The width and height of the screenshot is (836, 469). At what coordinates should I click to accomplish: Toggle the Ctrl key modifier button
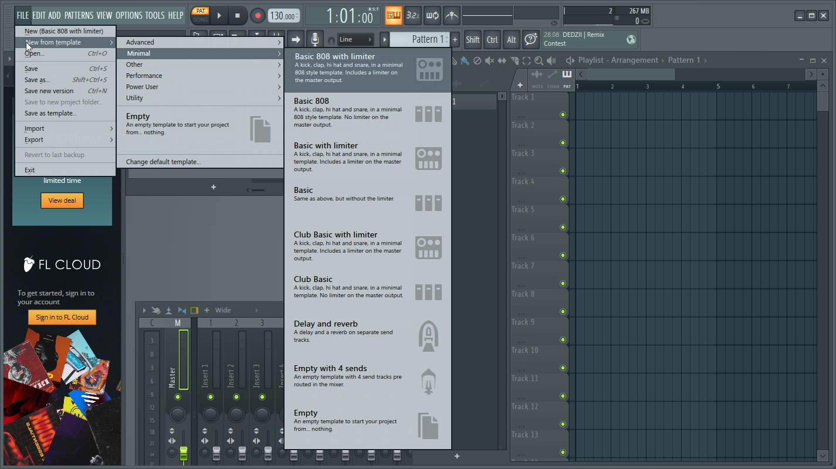point(492,39)
